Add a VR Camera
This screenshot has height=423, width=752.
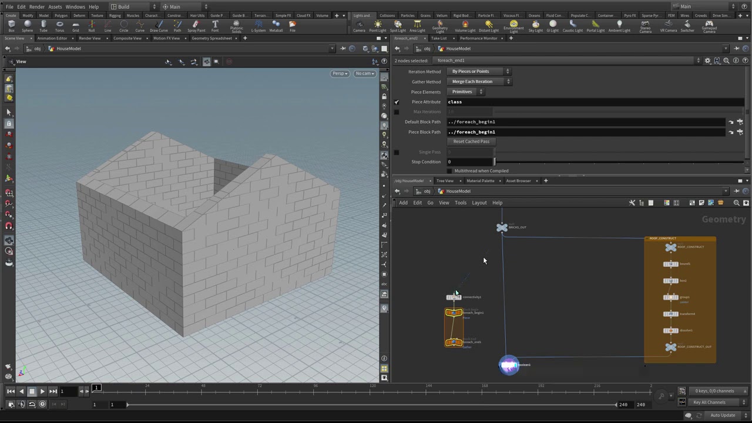tap(669, 26)
